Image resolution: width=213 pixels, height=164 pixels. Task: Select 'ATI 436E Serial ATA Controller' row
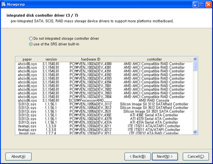click(104, 115)
